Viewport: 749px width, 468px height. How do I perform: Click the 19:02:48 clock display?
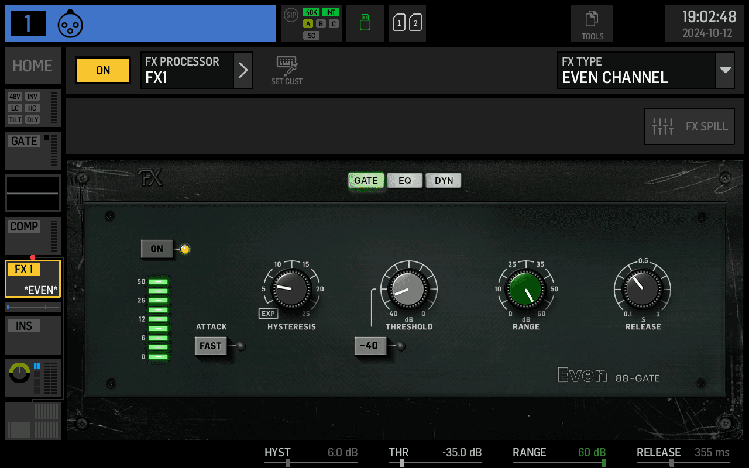(709, 16)
